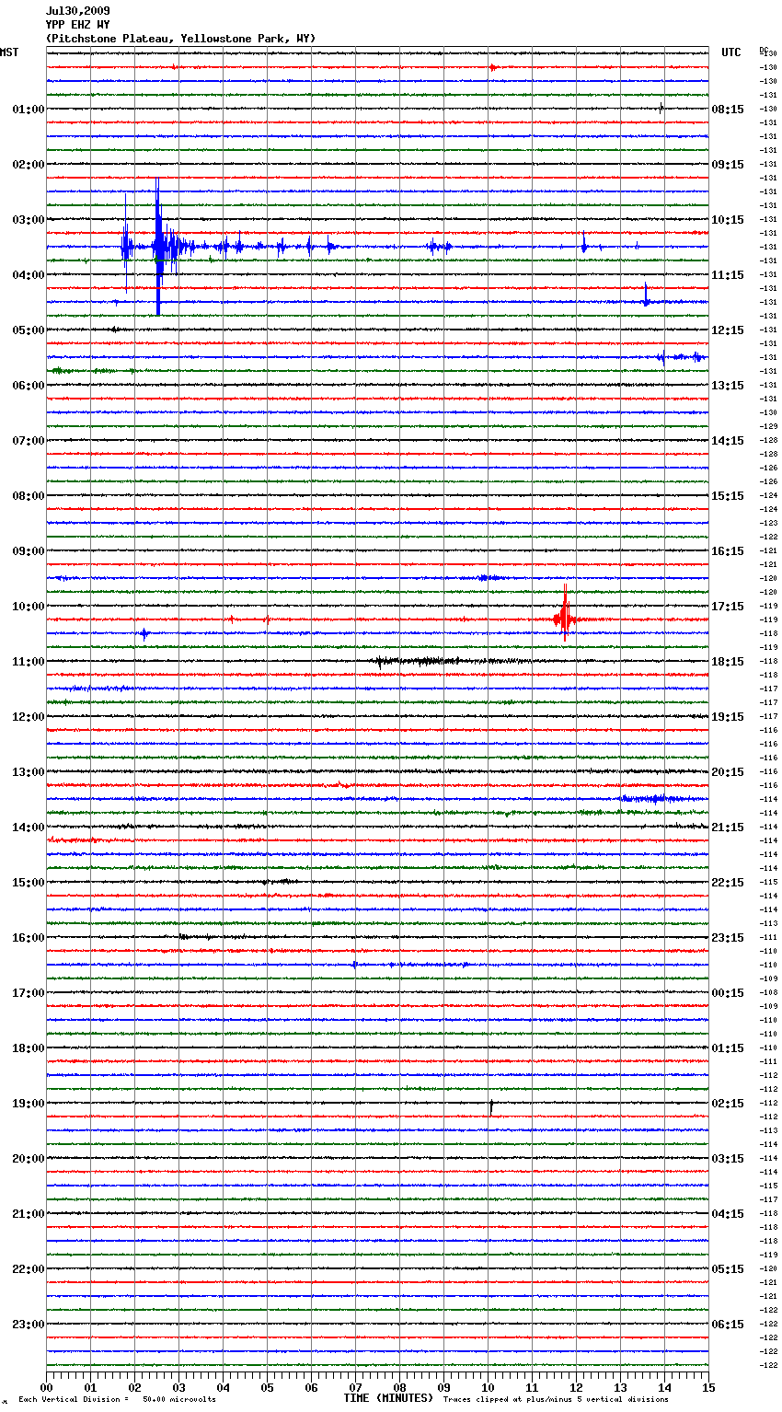This screenshot has height=1412, width=782.
Task: Click the date header "Jul30,2009"
Action: 77,11
